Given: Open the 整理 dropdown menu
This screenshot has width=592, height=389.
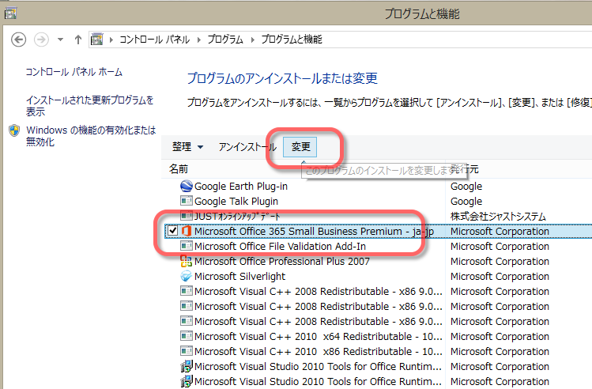Looking at the screenshot, I should click(x=187, y=146).
